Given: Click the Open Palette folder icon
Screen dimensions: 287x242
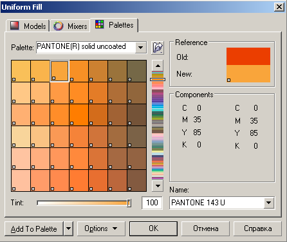Looking at the screenshot, I should tap(158, 48).
